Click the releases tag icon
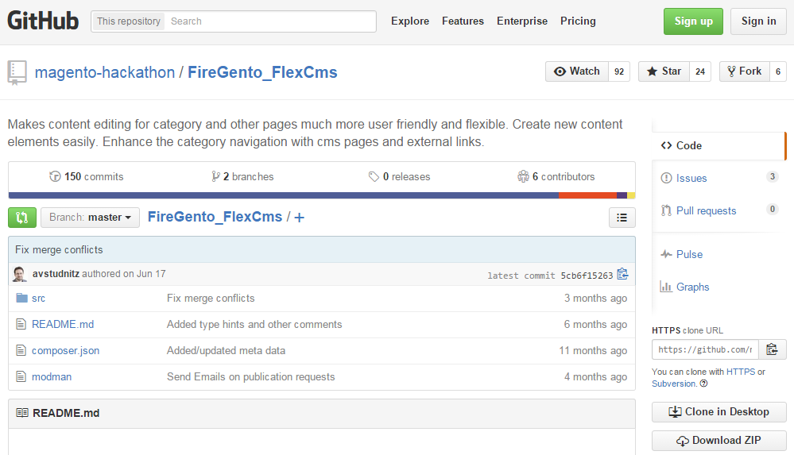The image size is (794, 455). coord(374,176)
